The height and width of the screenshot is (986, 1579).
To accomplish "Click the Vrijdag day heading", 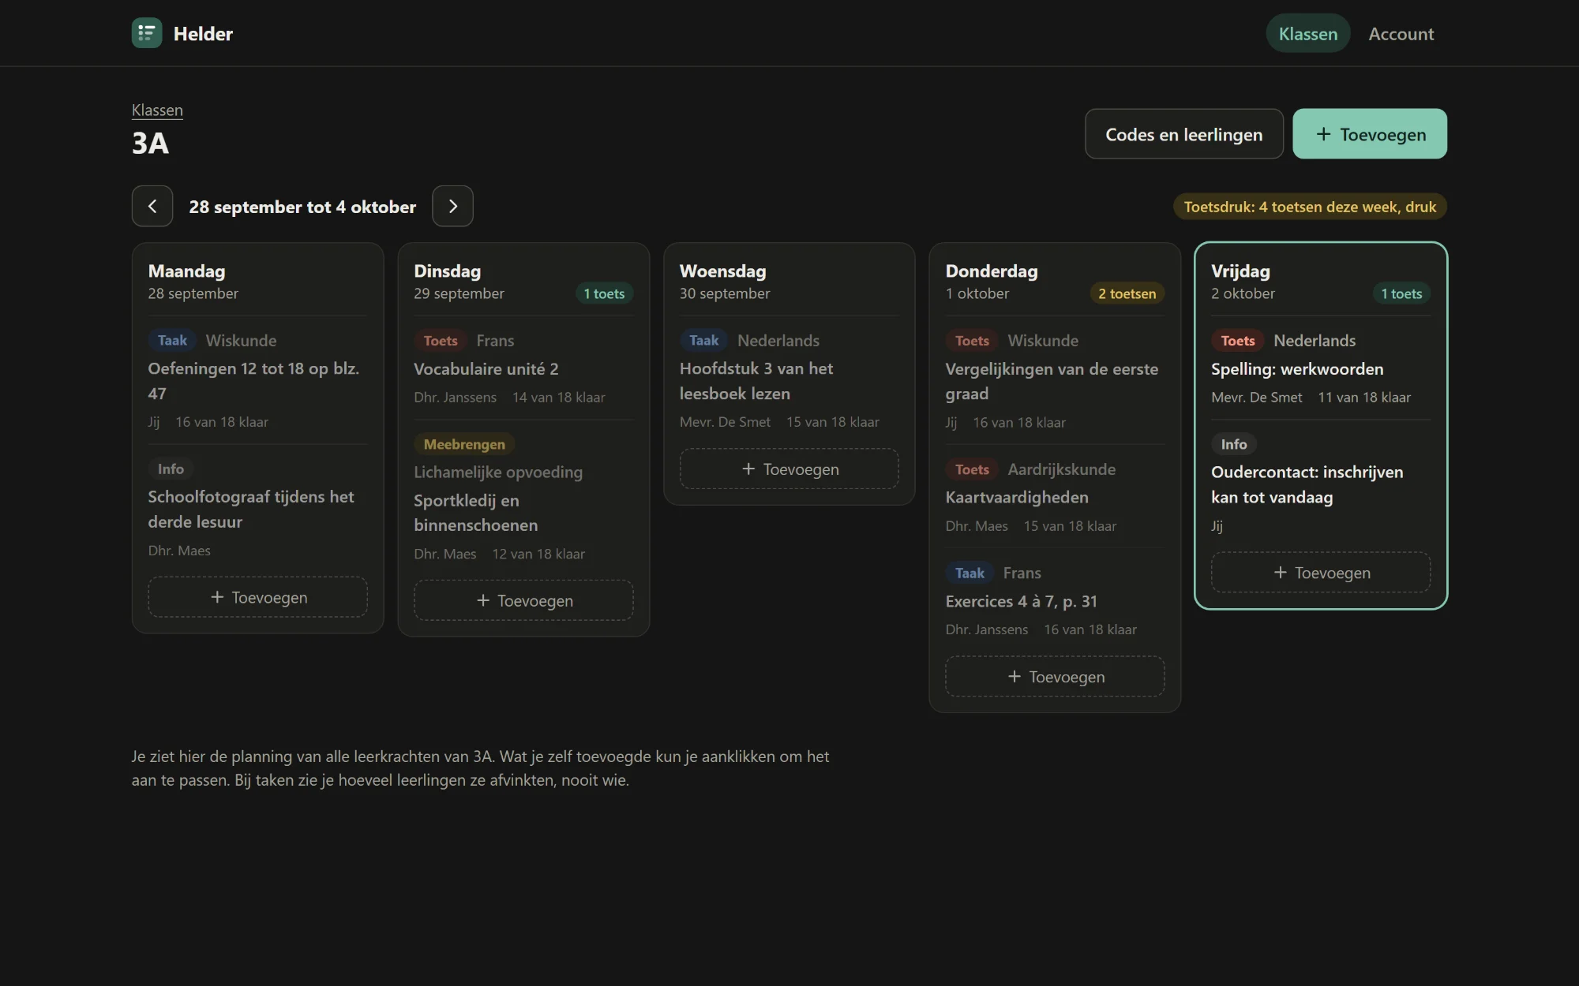I will pyautogui.click(x=1240, y=271).
